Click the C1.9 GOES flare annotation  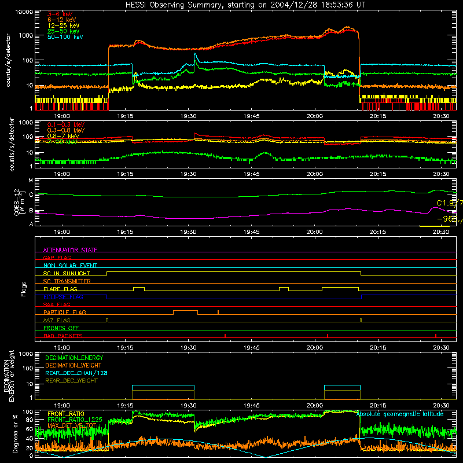pyautogui.click(x=450, y=203)
